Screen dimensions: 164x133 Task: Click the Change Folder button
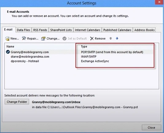(x=17, y=102)
